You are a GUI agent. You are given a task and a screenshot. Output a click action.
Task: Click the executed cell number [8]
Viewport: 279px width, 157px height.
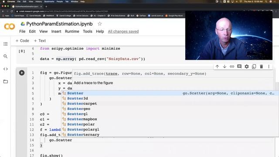pyautogui.click(x=22, y=51)
